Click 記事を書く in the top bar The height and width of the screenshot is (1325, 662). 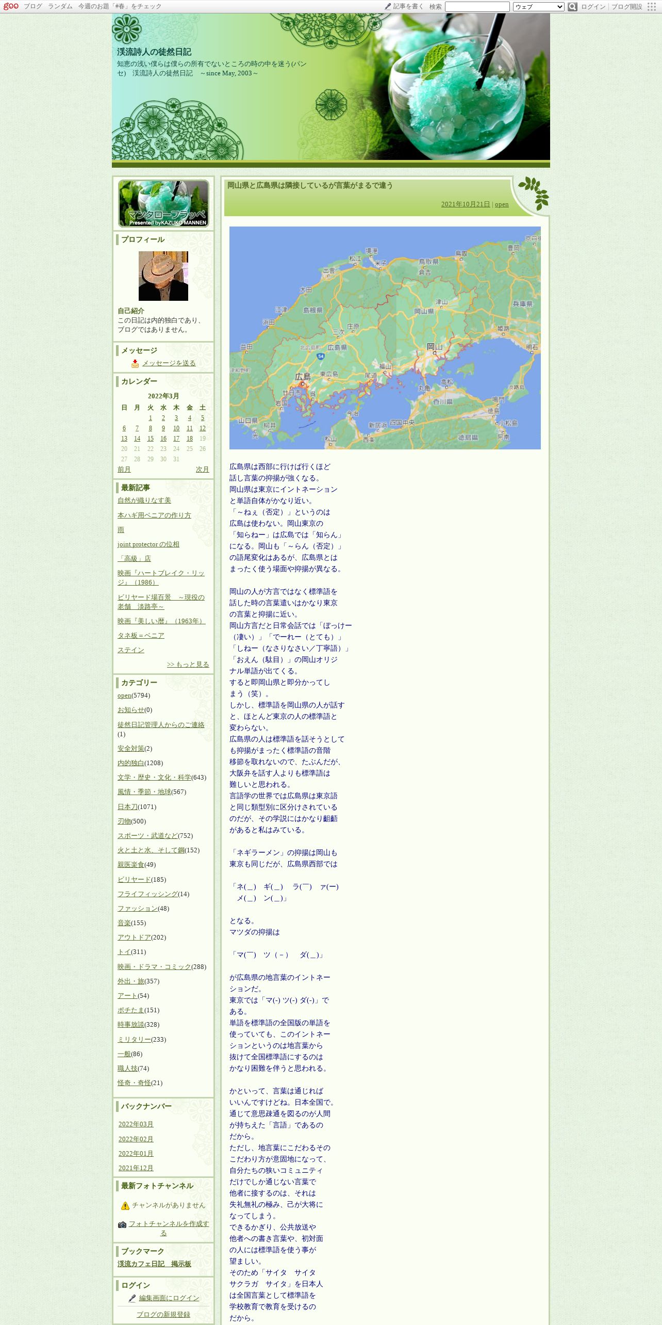(408, 6)
